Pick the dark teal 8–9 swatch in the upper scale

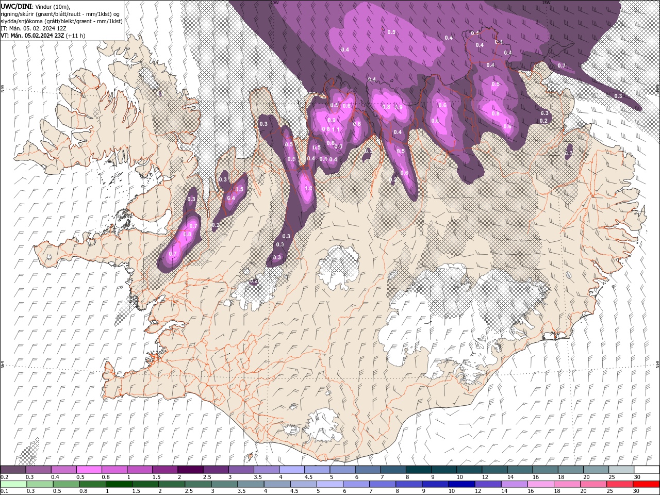click(x=419, y=470)
